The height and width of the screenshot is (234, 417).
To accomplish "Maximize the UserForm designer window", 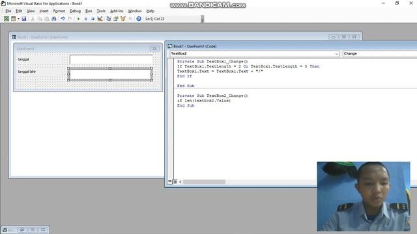I will tap(344, 37).
